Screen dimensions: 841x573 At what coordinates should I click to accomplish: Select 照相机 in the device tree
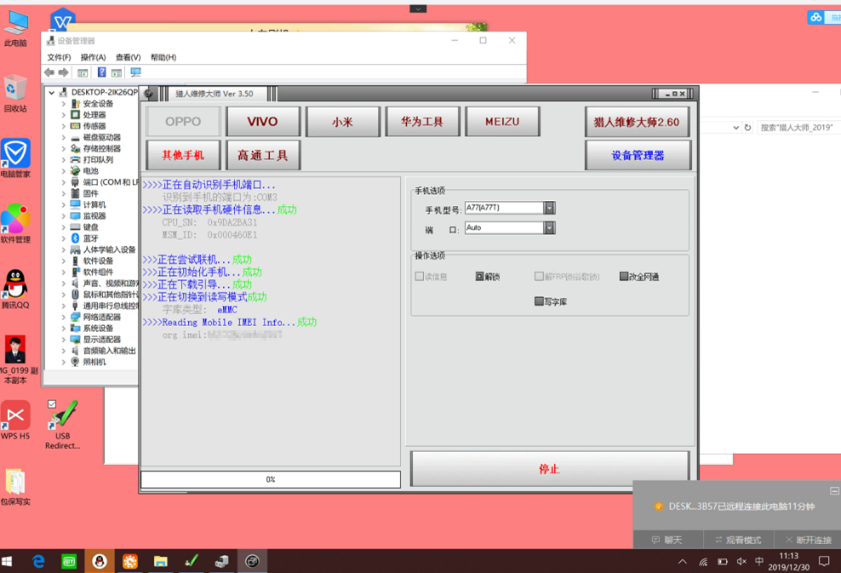pyautogui.click(x=94, y=362)
